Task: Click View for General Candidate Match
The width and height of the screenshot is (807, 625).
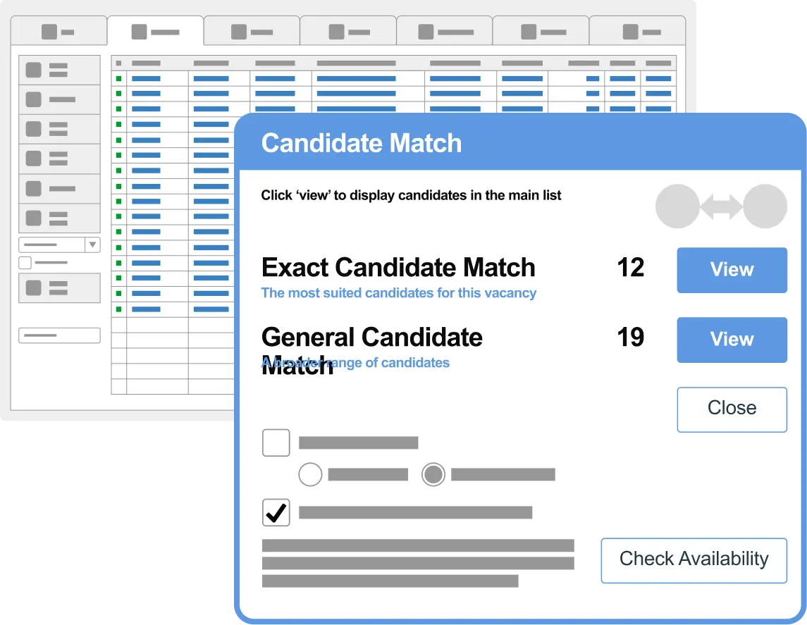Action: (x=732, y=340)
